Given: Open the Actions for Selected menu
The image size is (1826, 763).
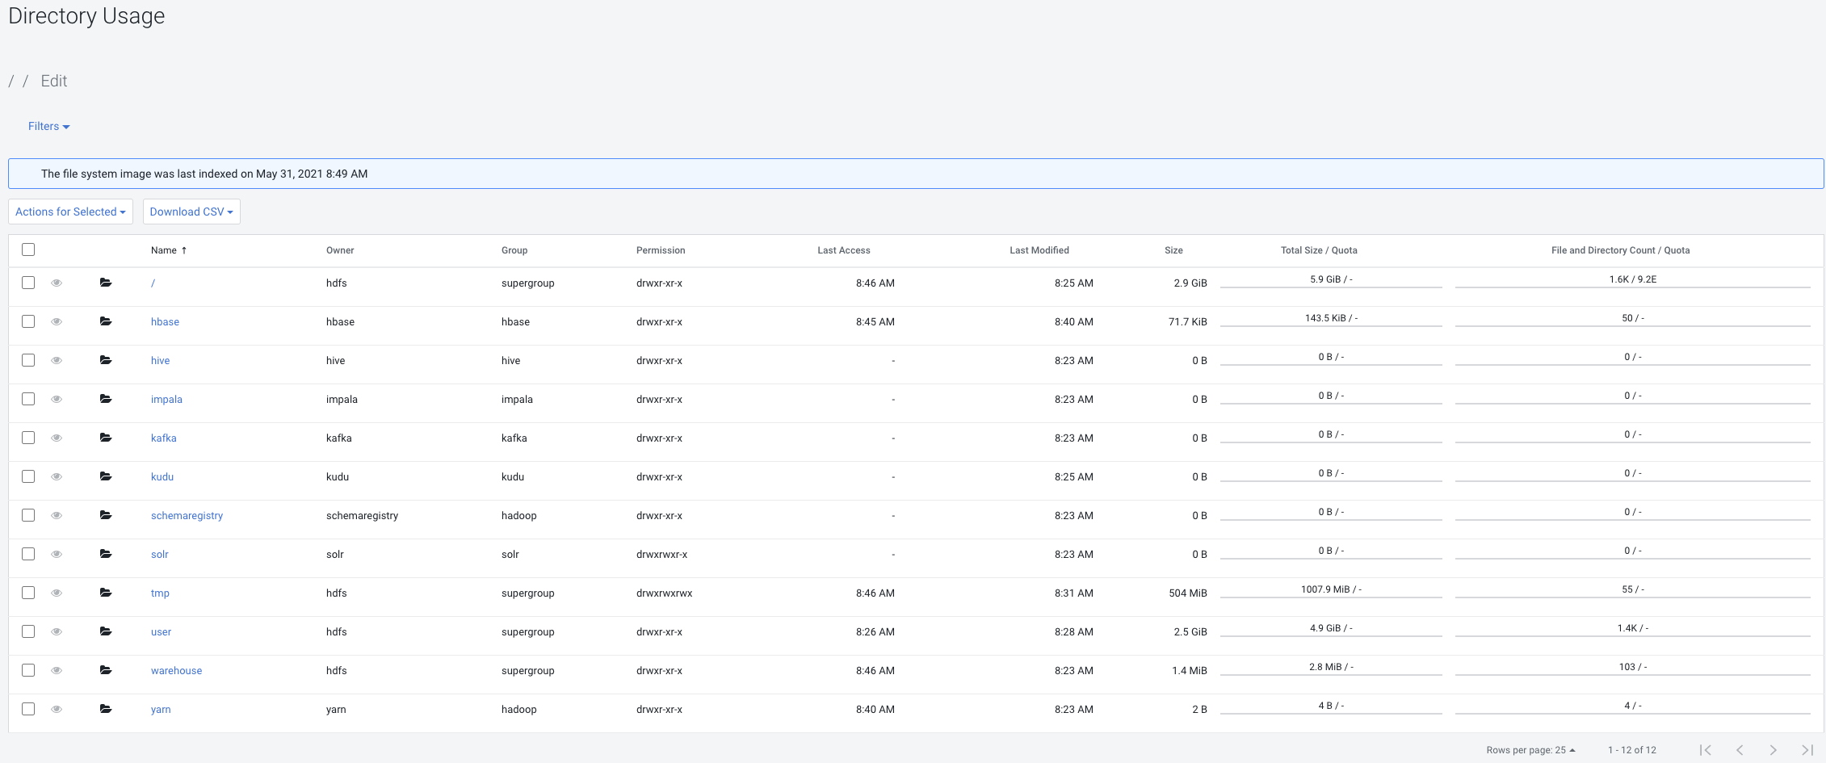Looking at the screenshot, I should [x=70, y=212].
